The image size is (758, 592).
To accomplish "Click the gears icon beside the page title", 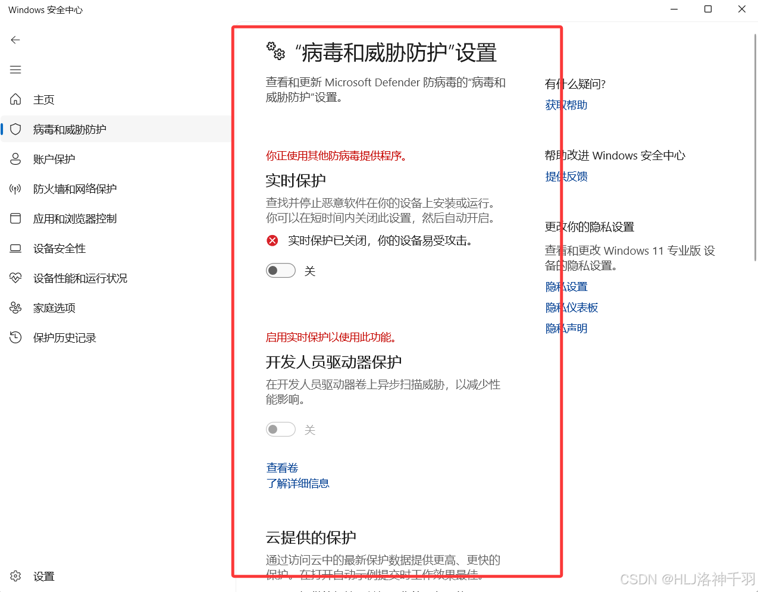I will click(x=275, y=51).
